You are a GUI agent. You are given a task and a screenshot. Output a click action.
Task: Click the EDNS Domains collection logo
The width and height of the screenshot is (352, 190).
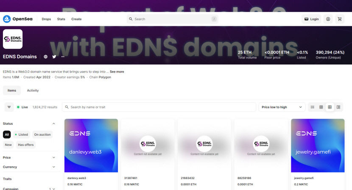point(13,39)
